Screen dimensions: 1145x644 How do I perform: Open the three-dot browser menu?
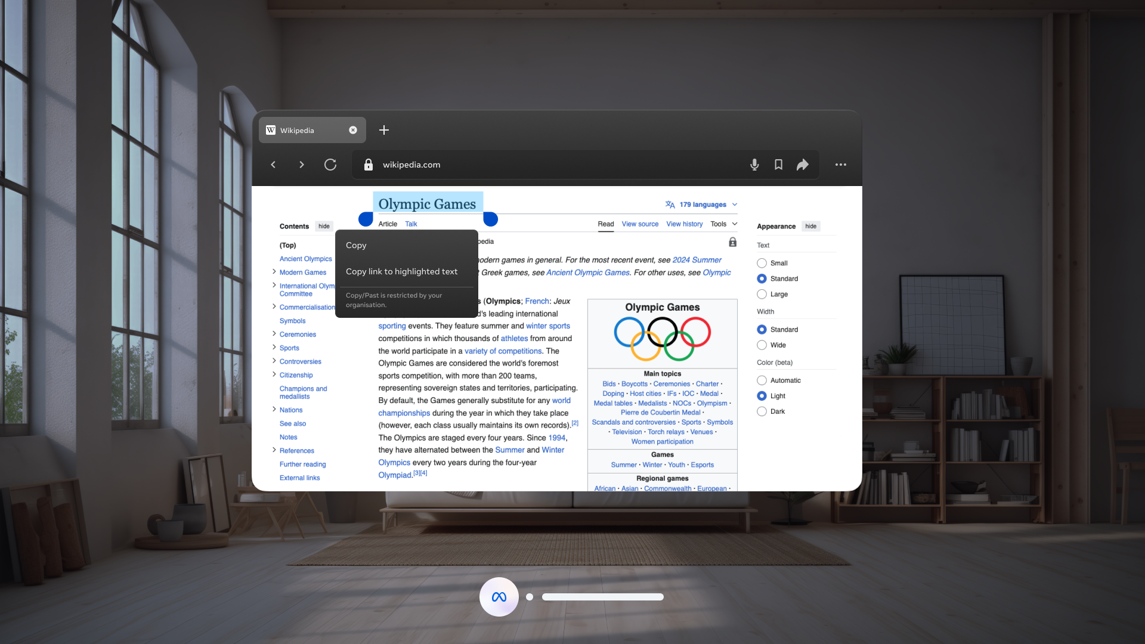[840, 165]
